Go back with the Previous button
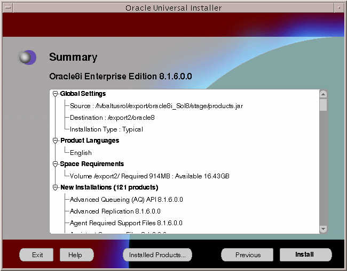 pyautogui.click(x=247, y=255)
